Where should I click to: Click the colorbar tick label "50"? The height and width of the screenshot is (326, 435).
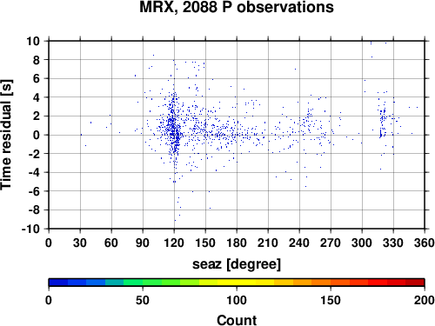click(x=143, y=300)
